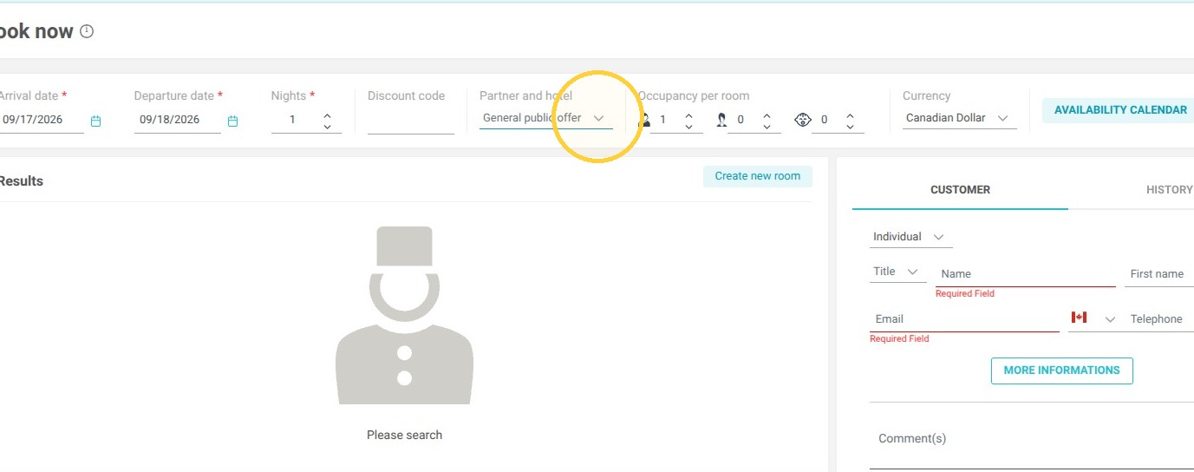The width and height of the screenshot is (1194, 472).
Task: Click the Email input field
Action: [964, 319]
